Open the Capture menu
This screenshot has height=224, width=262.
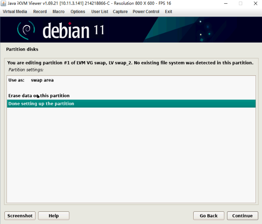pos(120,12)
